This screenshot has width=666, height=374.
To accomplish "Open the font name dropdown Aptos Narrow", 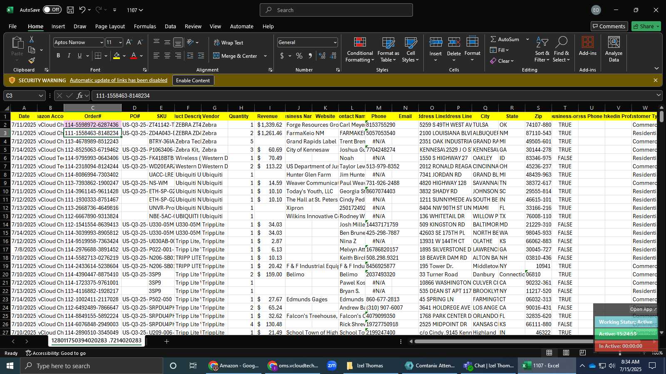I will click(x=101, y=42).
